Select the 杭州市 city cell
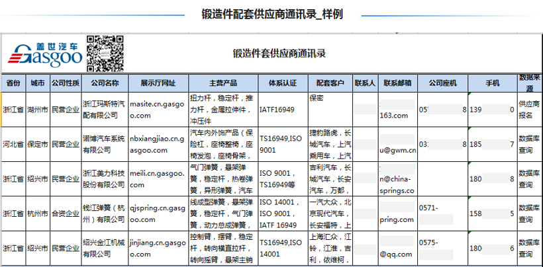543x267 pixels. click(38, 213)
